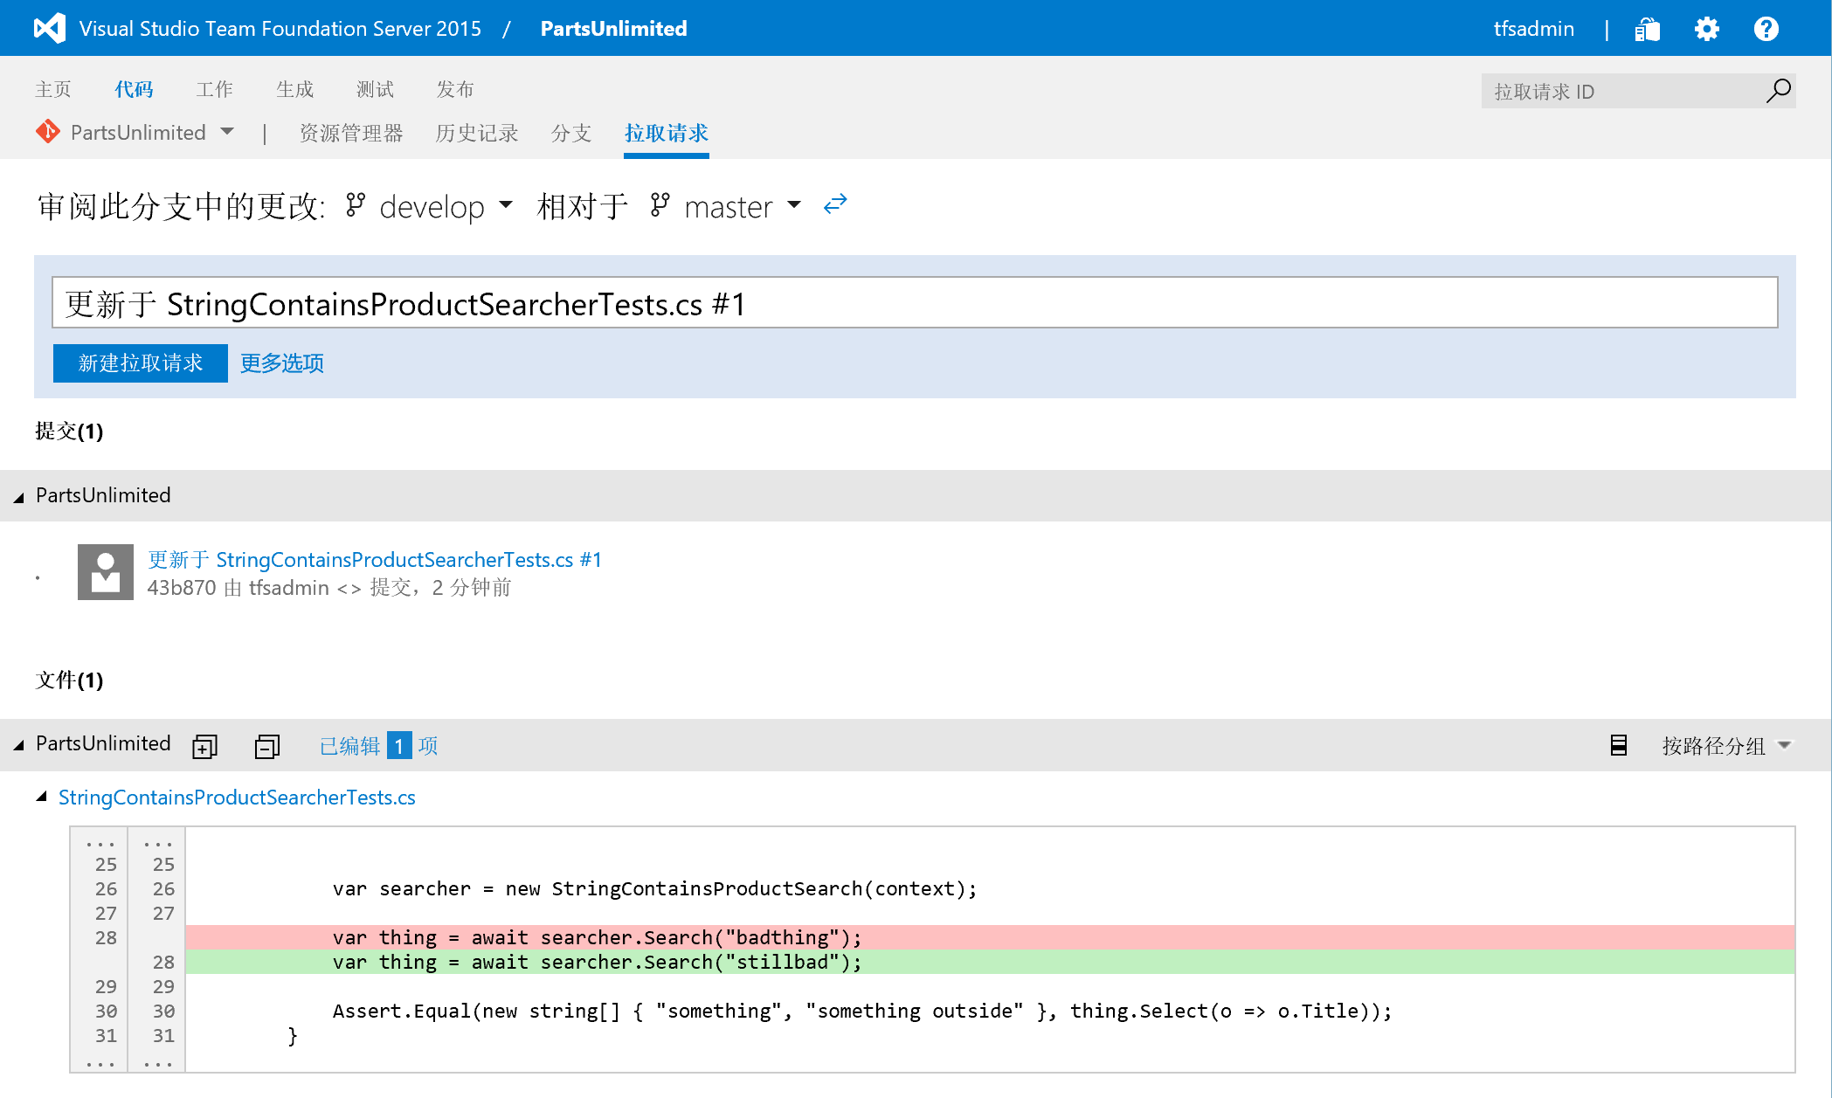Screen dimensions: 1832x1098
Task: Go to the 主页 hub
Action: coord(53,89)
